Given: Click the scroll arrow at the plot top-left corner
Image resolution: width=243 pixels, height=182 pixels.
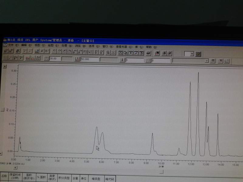Looking at the screenshot, I should (x=5, y=67).
